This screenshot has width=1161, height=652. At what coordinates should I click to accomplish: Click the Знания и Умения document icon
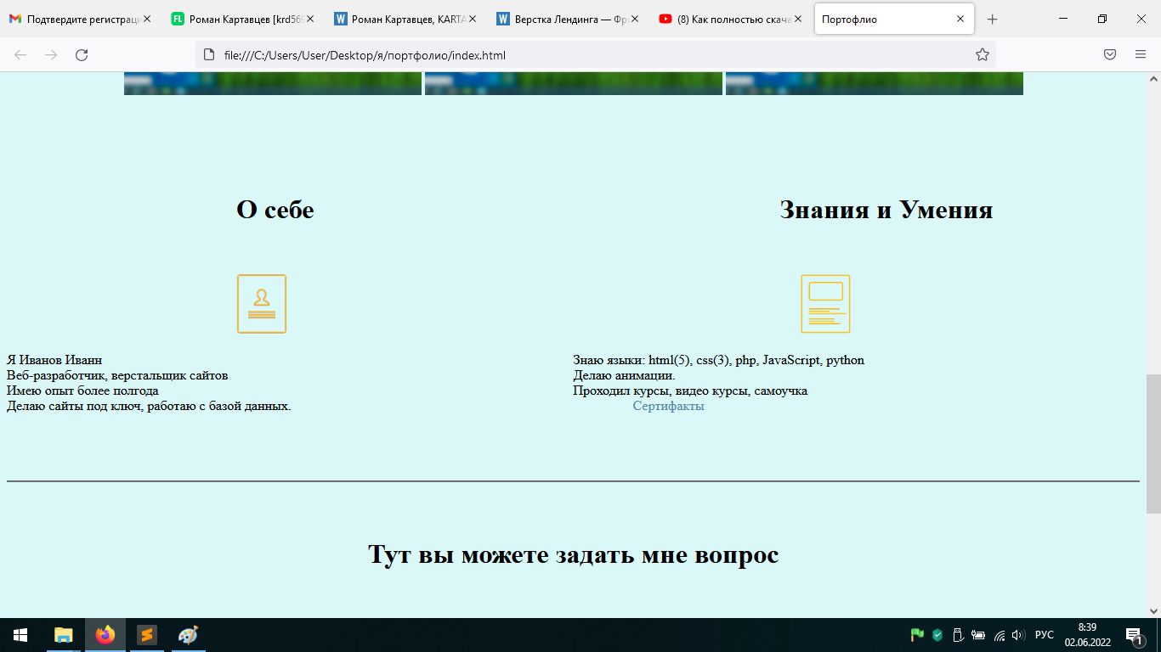[825, 304]
